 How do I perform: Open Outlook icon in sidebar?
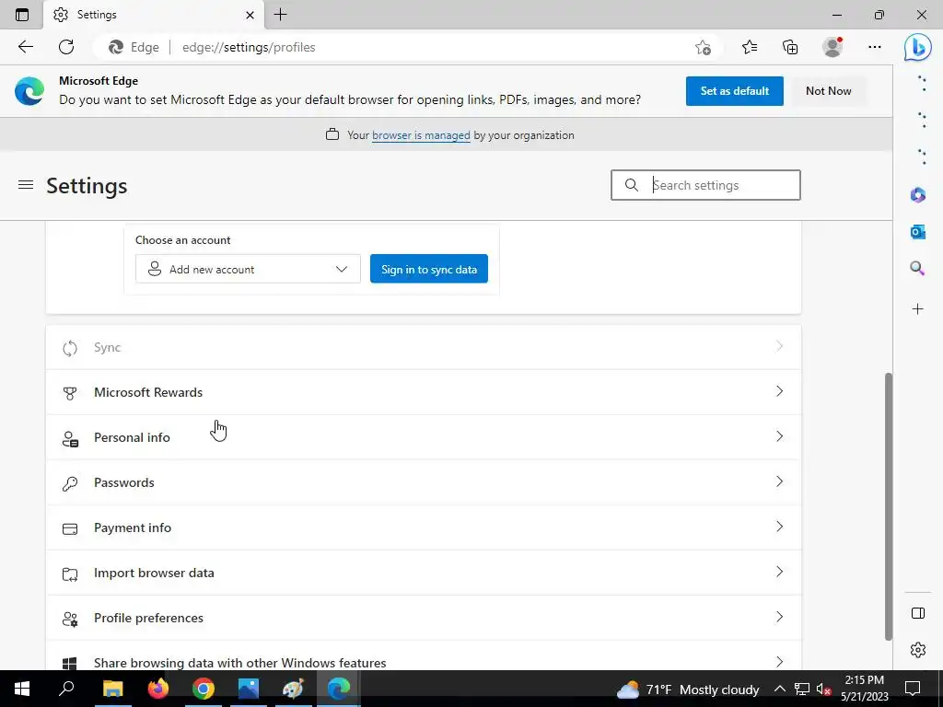918,231
